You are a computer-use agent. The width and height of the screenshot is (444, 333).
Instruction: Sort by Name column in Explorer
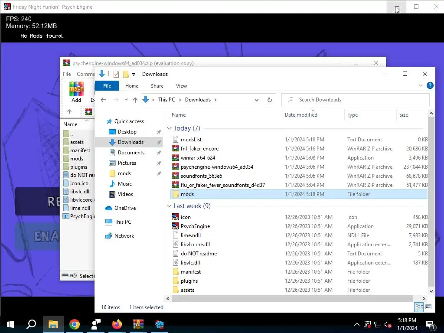click(179, 114)
